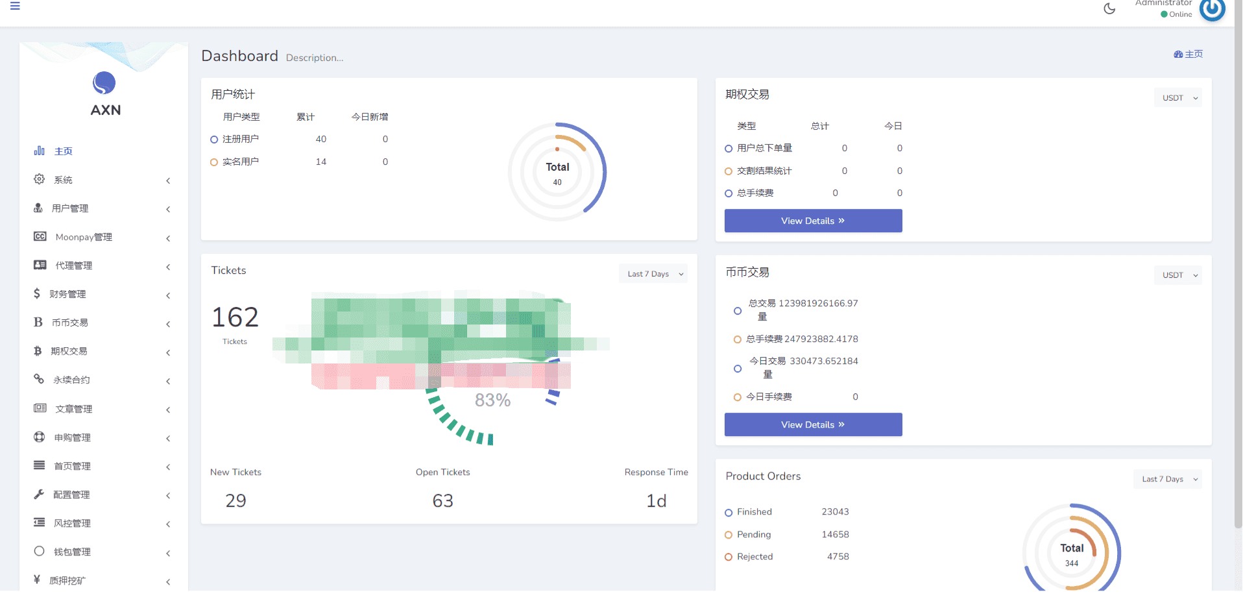
Task: Click the 主页 breadcrumb link
Action: 1189,54
